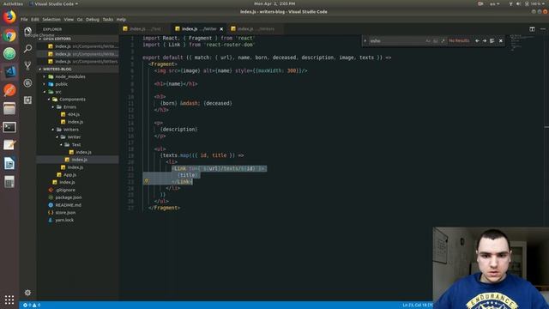Screen dimensions: 549x309
Task: Show Applications grid in the dock
Action: click(x=9, y=300)
